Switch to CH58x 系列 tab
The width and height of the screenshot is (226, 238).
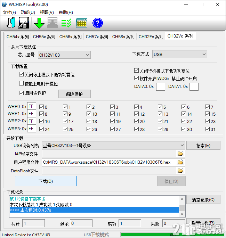pos(123,36)
